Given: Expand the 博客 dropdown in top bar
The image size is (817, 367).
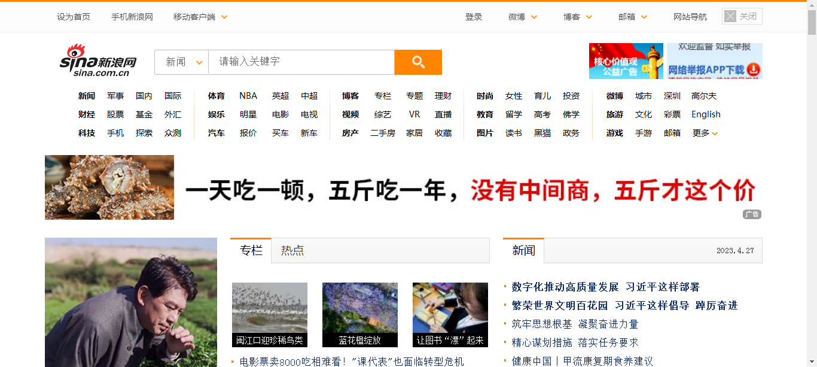Looking at the screenshot, I should pyautogui.click(x=589, y=17).
